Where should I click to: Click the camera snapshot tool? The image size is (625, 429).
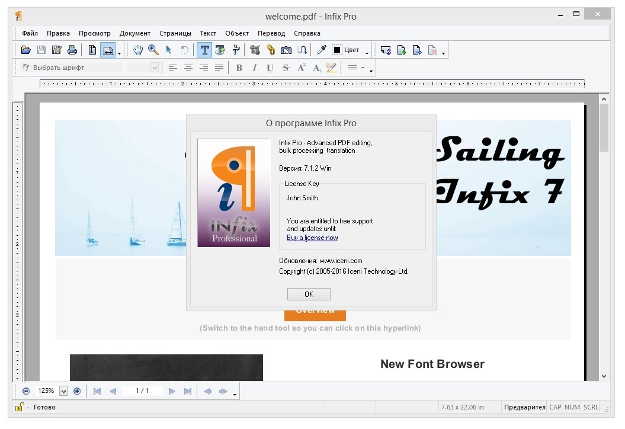coord(286,50)
